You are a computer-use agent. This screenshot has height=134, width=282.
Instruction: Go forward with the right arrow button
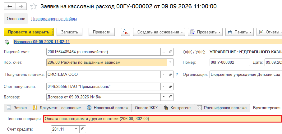(x=21, y=6)
